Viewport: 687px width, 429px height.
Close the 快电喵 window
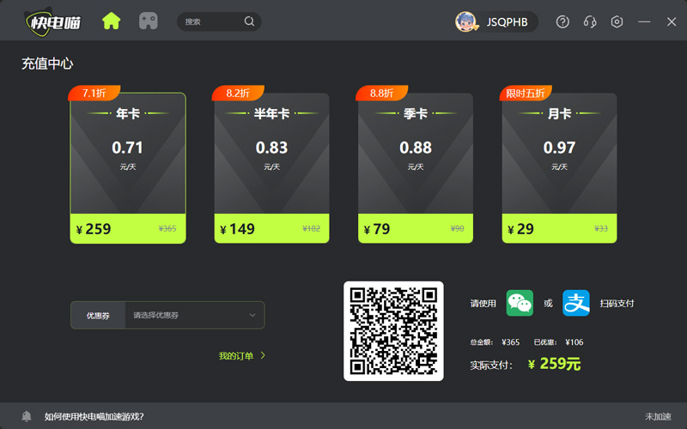pyautogui.click(x=672, y=21)
